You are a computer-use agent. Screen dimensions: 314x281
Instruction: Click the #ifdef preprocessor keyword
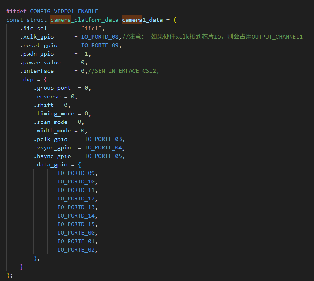point(16,11)
